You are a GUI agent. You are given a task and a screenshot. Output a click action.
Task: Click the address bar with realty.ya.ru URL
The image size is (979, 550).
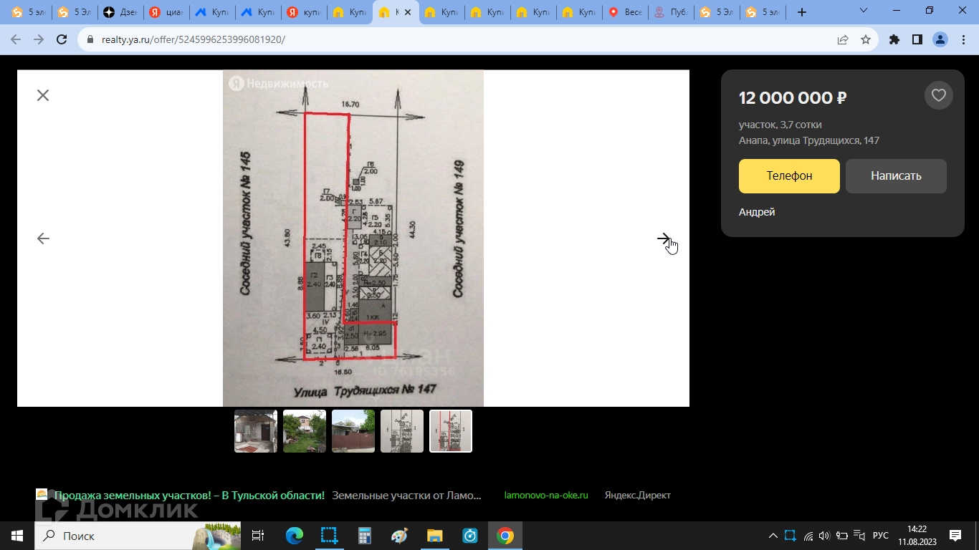tap(459, 39)
